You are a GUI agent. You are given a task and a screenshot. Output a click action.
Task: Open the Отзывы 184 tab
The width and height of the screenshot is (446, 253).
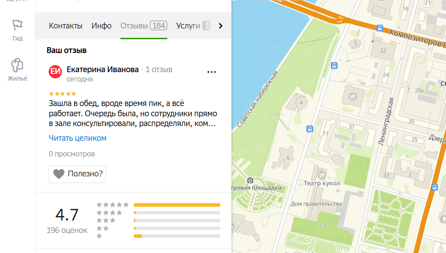point(144,26)
